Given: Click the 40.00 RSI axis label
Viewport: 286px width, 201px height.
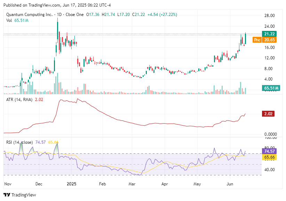Looking at the screenshot, I should tap(269, 170).
